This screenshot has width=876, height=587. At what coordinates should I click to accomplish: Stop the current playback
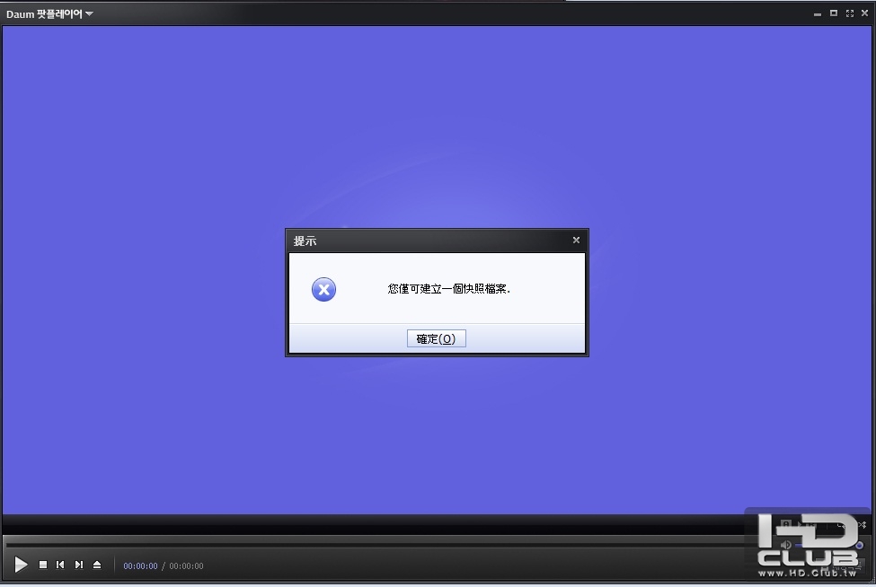click(x=41, y=565)
